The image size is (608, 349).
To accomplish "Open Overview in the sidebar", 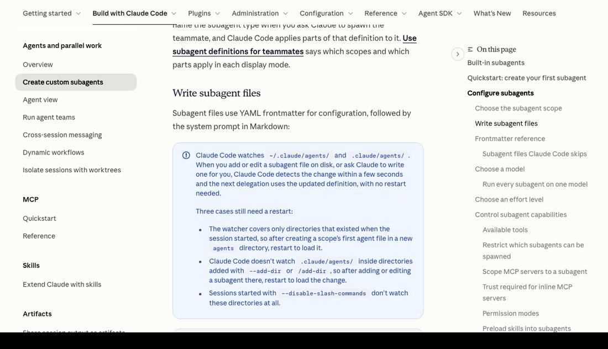I will (x=38, y=65).
